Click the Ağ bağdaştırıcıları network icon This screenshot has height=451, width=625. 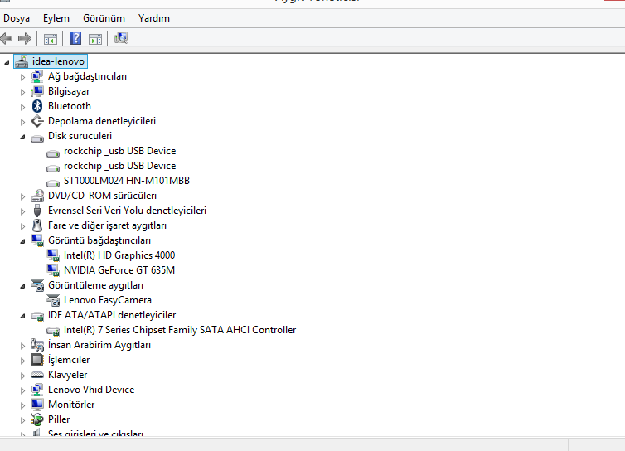[37, 76]
